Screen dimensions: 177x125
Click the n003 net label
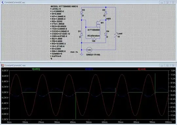tap(108, 19)
